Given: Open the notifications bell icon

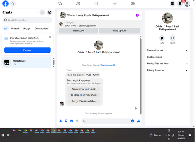Looking at the screenshot, I should [180, 4].
